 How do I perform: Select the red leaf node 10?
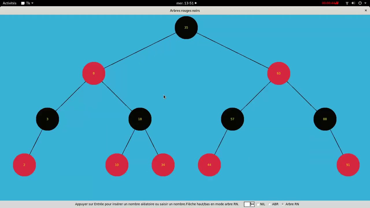(117, 165)
